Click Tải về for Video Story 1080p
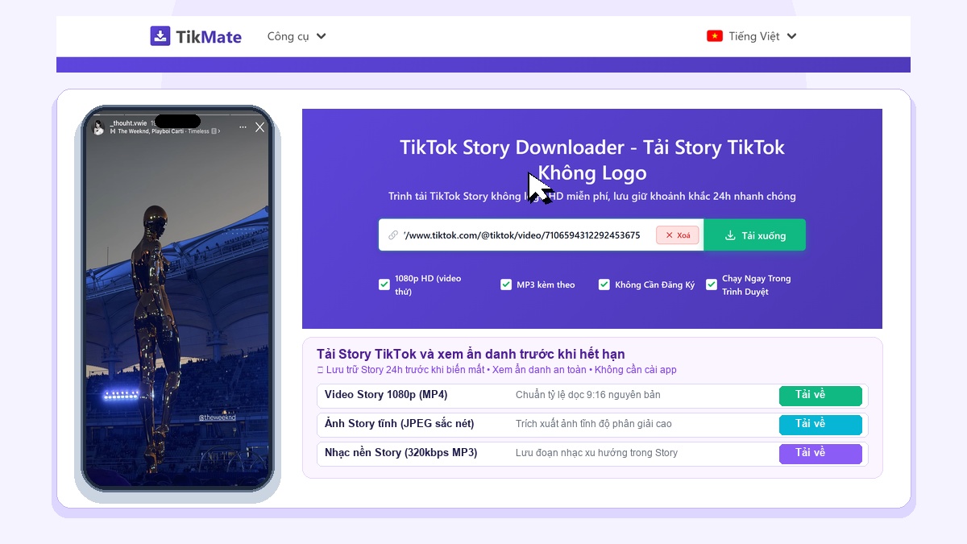This screenshot has height=544, width=967. pyautogui.click(x=820, y=396)
